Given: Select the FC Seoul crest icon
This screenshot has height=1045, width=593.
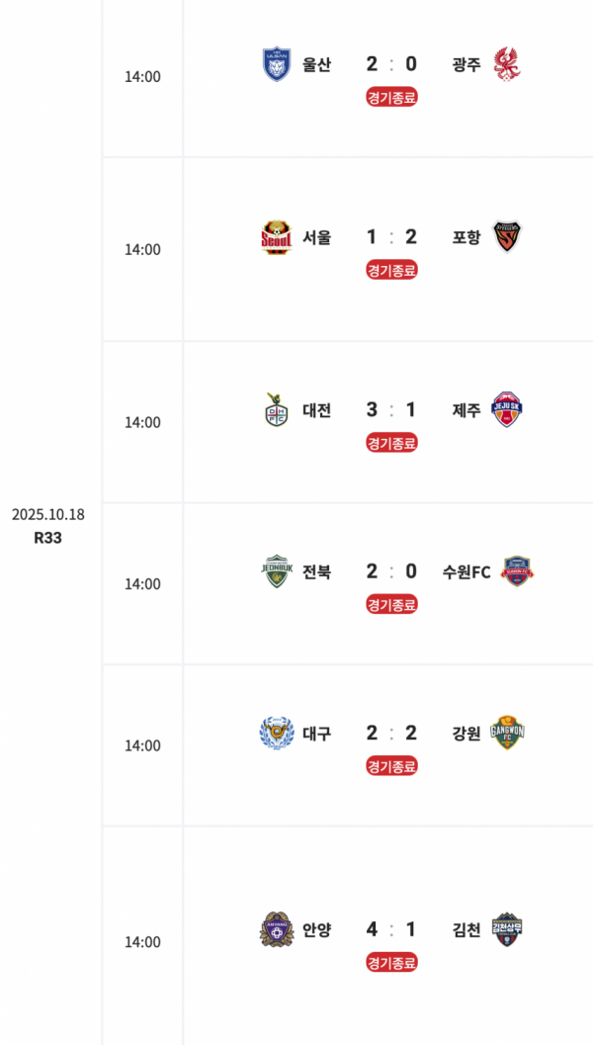Looking at the screenshot, I should click(x=276, y=237).
